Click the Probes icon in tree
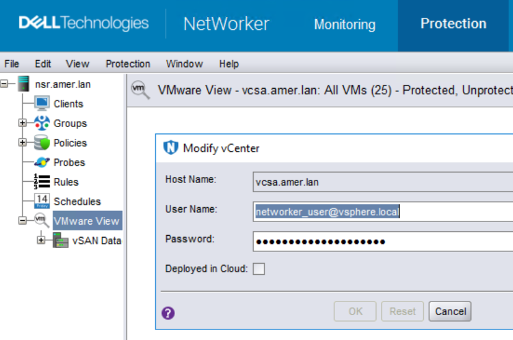The height and width of the screenshot is (340, 513). point(42,163)
